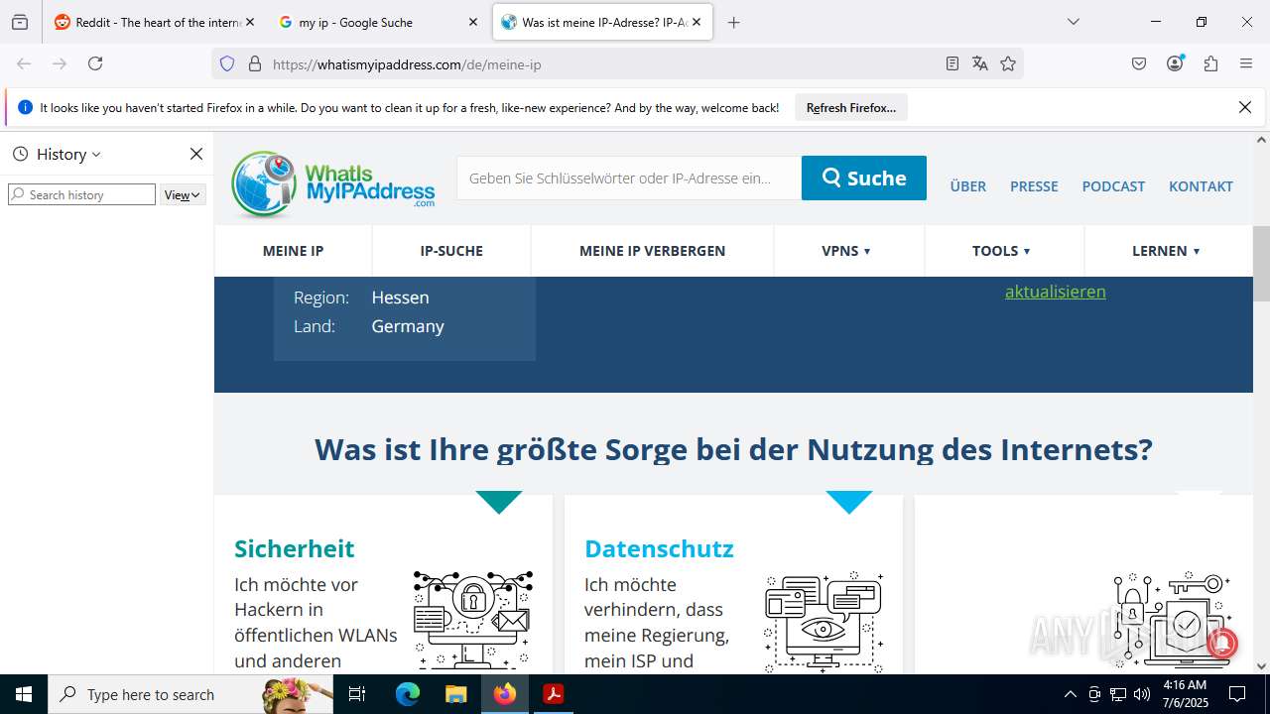This screenshot has width=1270, height=714.
Task: Open the Firefox View icon
Action: coord(20,22)
